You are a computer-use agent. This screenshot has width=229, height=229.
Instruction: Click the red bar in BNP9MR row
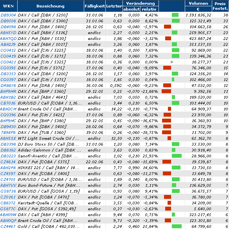pyautogui.click(x=166, y=91)
